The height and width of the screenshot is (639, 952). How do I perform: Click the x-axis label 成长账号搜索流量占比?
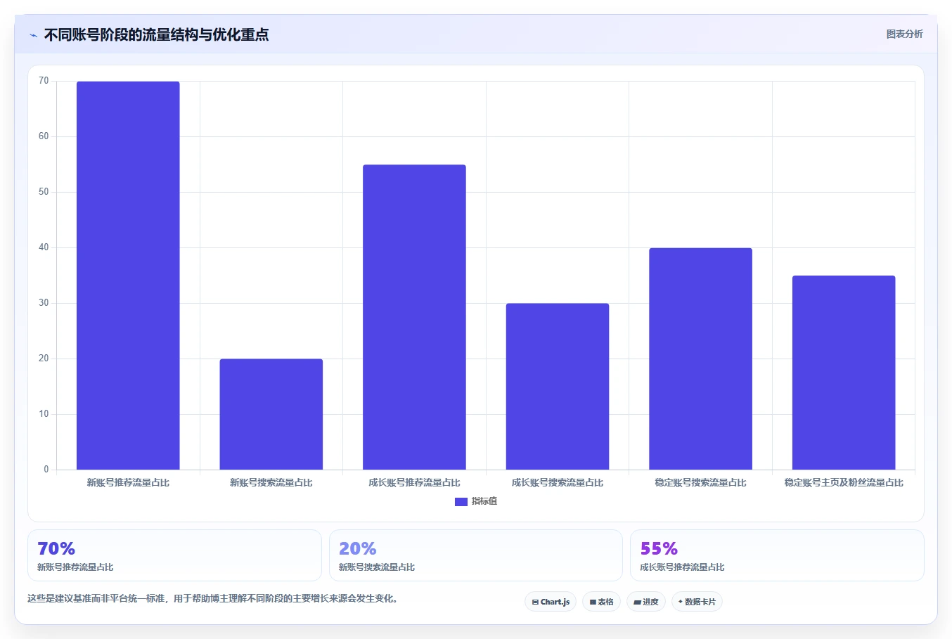[x=558, y=483]
